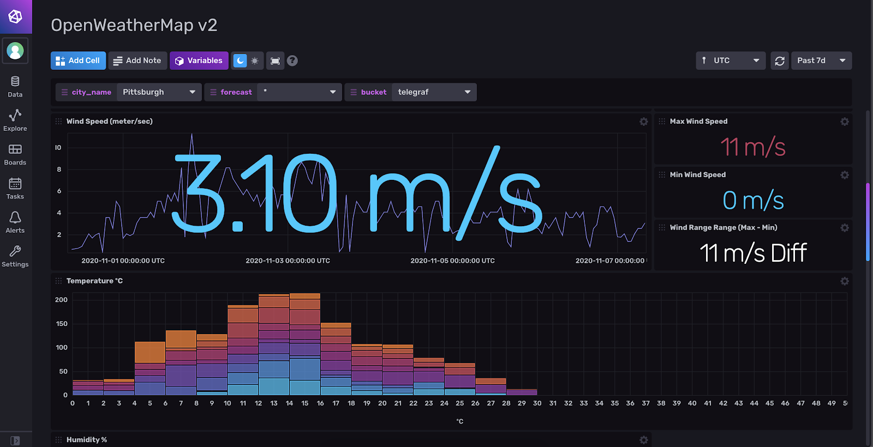Enter presentation mode with fullscreen icon
Viewport: 873px width, 447px height.
coord(276,61)
